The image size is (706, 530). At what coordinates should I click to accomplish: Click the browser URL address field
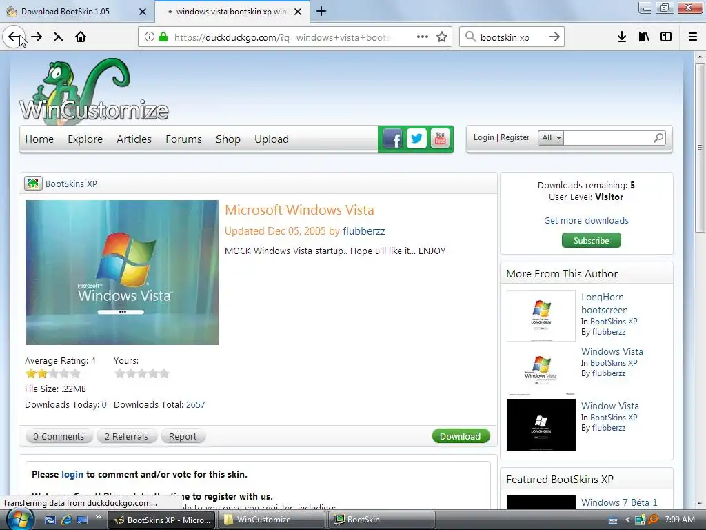(282, 37)
